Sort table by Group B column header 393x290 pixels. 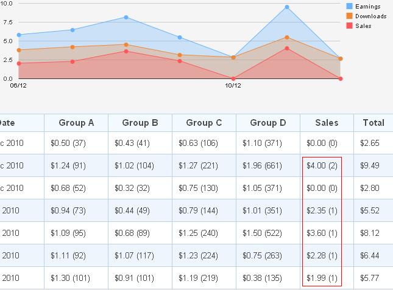(140, 123)
